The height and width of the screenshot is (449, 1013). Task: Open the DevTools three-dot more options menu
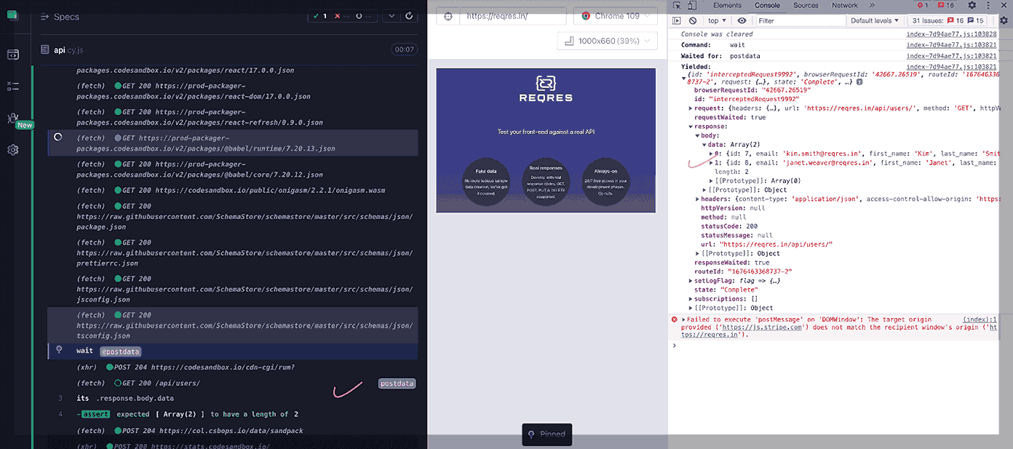(x=988, y=6)
